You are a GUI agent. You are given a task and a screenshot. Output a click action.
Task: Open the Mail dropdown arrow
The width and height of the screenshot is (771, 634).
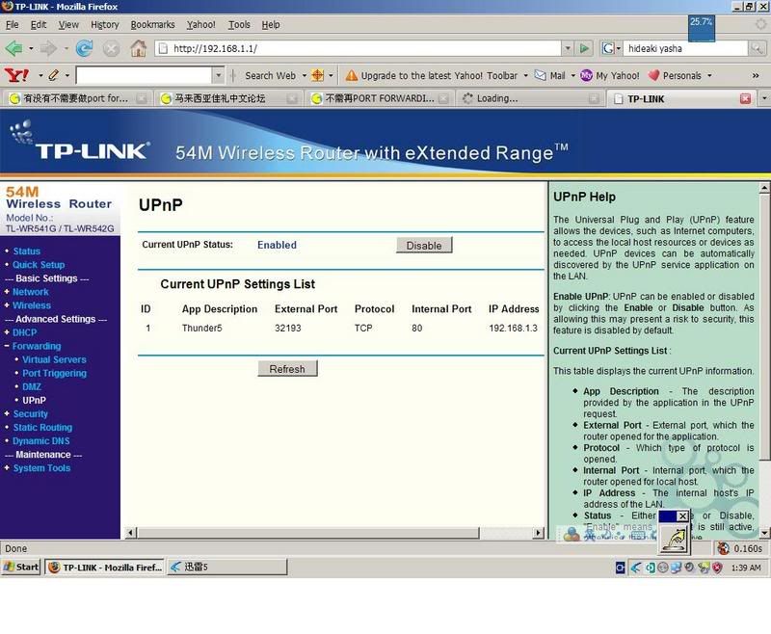pos(572,76)
